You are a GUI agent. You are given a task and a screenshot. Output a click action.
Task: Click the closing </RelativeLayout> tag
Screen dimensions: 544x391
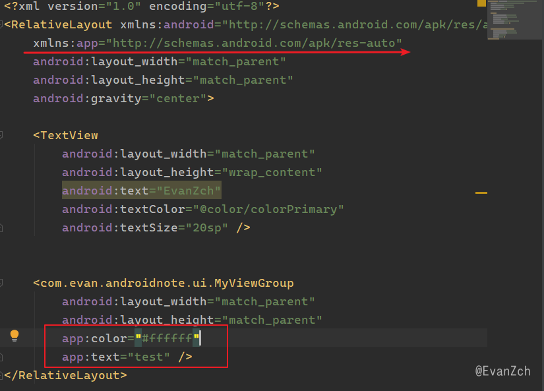[x=65, y=375]
